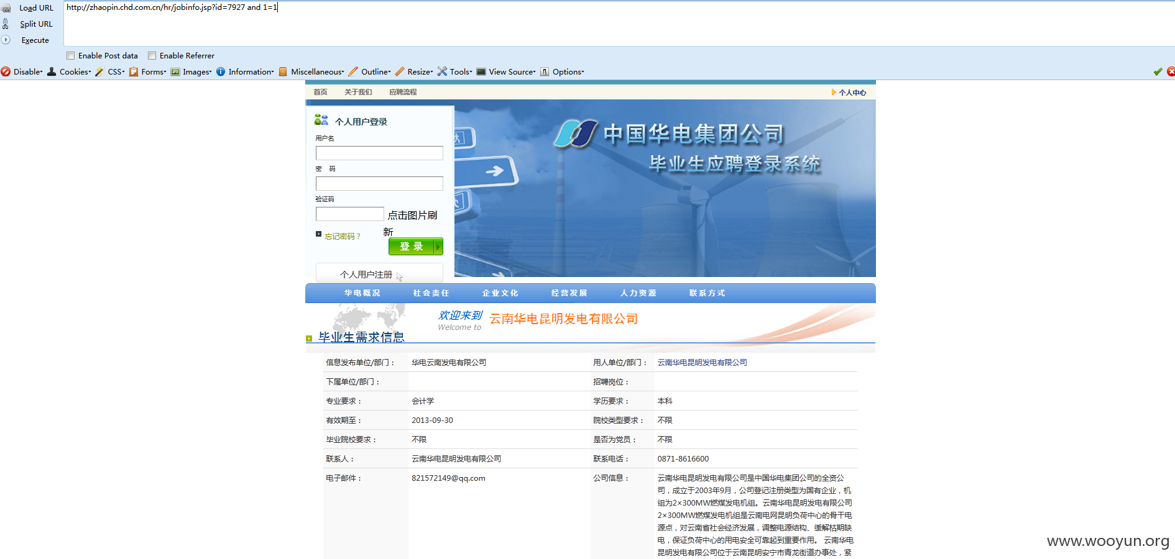
Task: Click the 本科 education value
Action: [665, 401]
